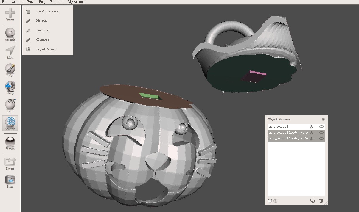Screen dimensions: 359x212
Task: Open the My Account menu
Action: tap(77, 2)
